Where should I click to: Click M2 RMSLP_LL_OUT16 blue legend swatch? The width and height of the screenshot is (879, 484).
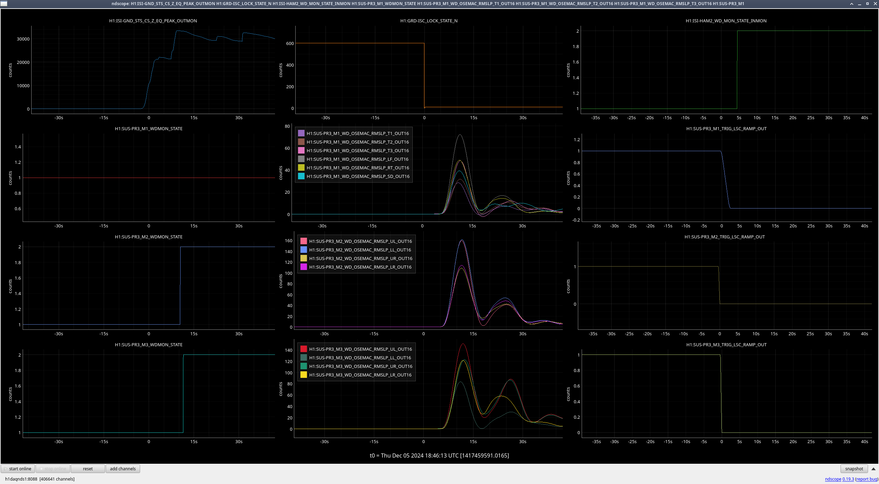304,250
